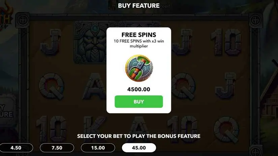Pick the 15.00 bet option
The height and width of the screenshot is (156, 278).
pyautogui.click(x=98, y=148)
